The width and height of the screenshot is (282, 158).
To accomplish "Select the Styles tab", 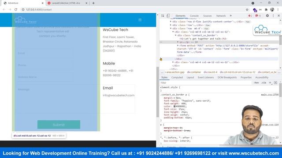I will click(x=164, y=77).
